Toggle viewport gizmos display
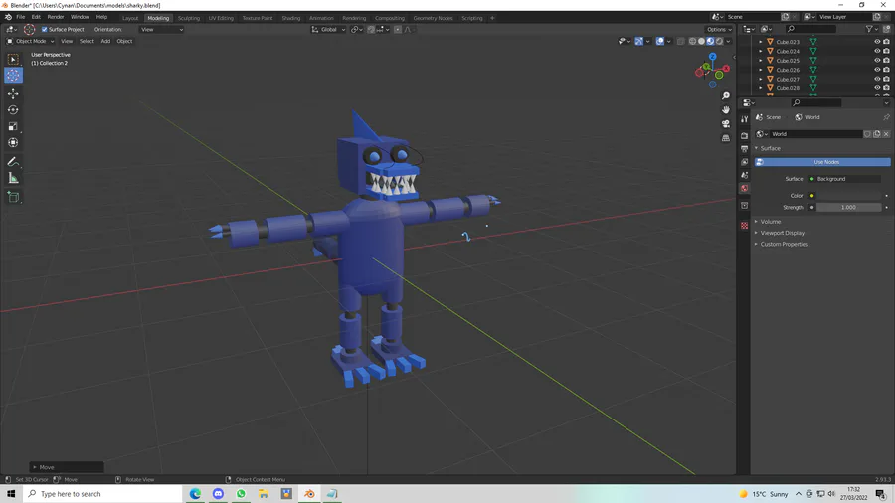The image size is (895, 503). [639, 41]
